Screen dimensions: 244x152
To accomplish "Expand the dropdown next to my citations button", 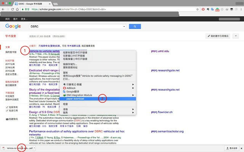I will tap(236, 36).
